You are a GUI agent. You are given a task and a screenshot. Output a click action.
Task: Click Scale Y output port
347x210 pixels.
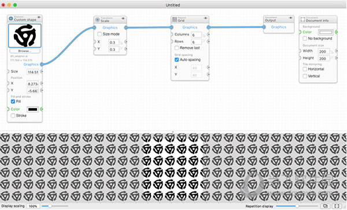(x=126, y=49)
